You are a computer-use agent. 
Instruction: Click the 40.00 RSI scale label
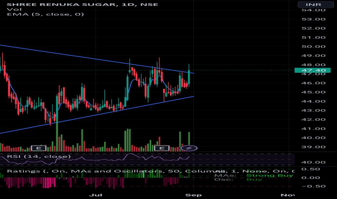(x=313, y=162)
